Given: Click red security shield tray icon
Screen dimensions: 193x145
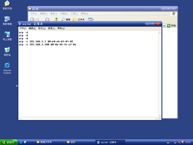Looking at the screenshot, I should pyautogui.click(x=183, y=142).
